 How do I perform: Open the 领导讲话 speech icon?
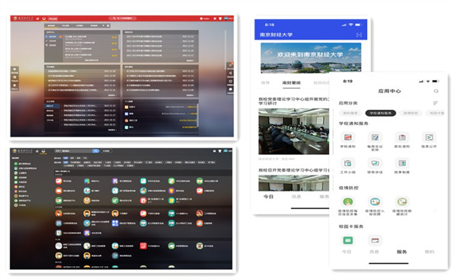375,163
